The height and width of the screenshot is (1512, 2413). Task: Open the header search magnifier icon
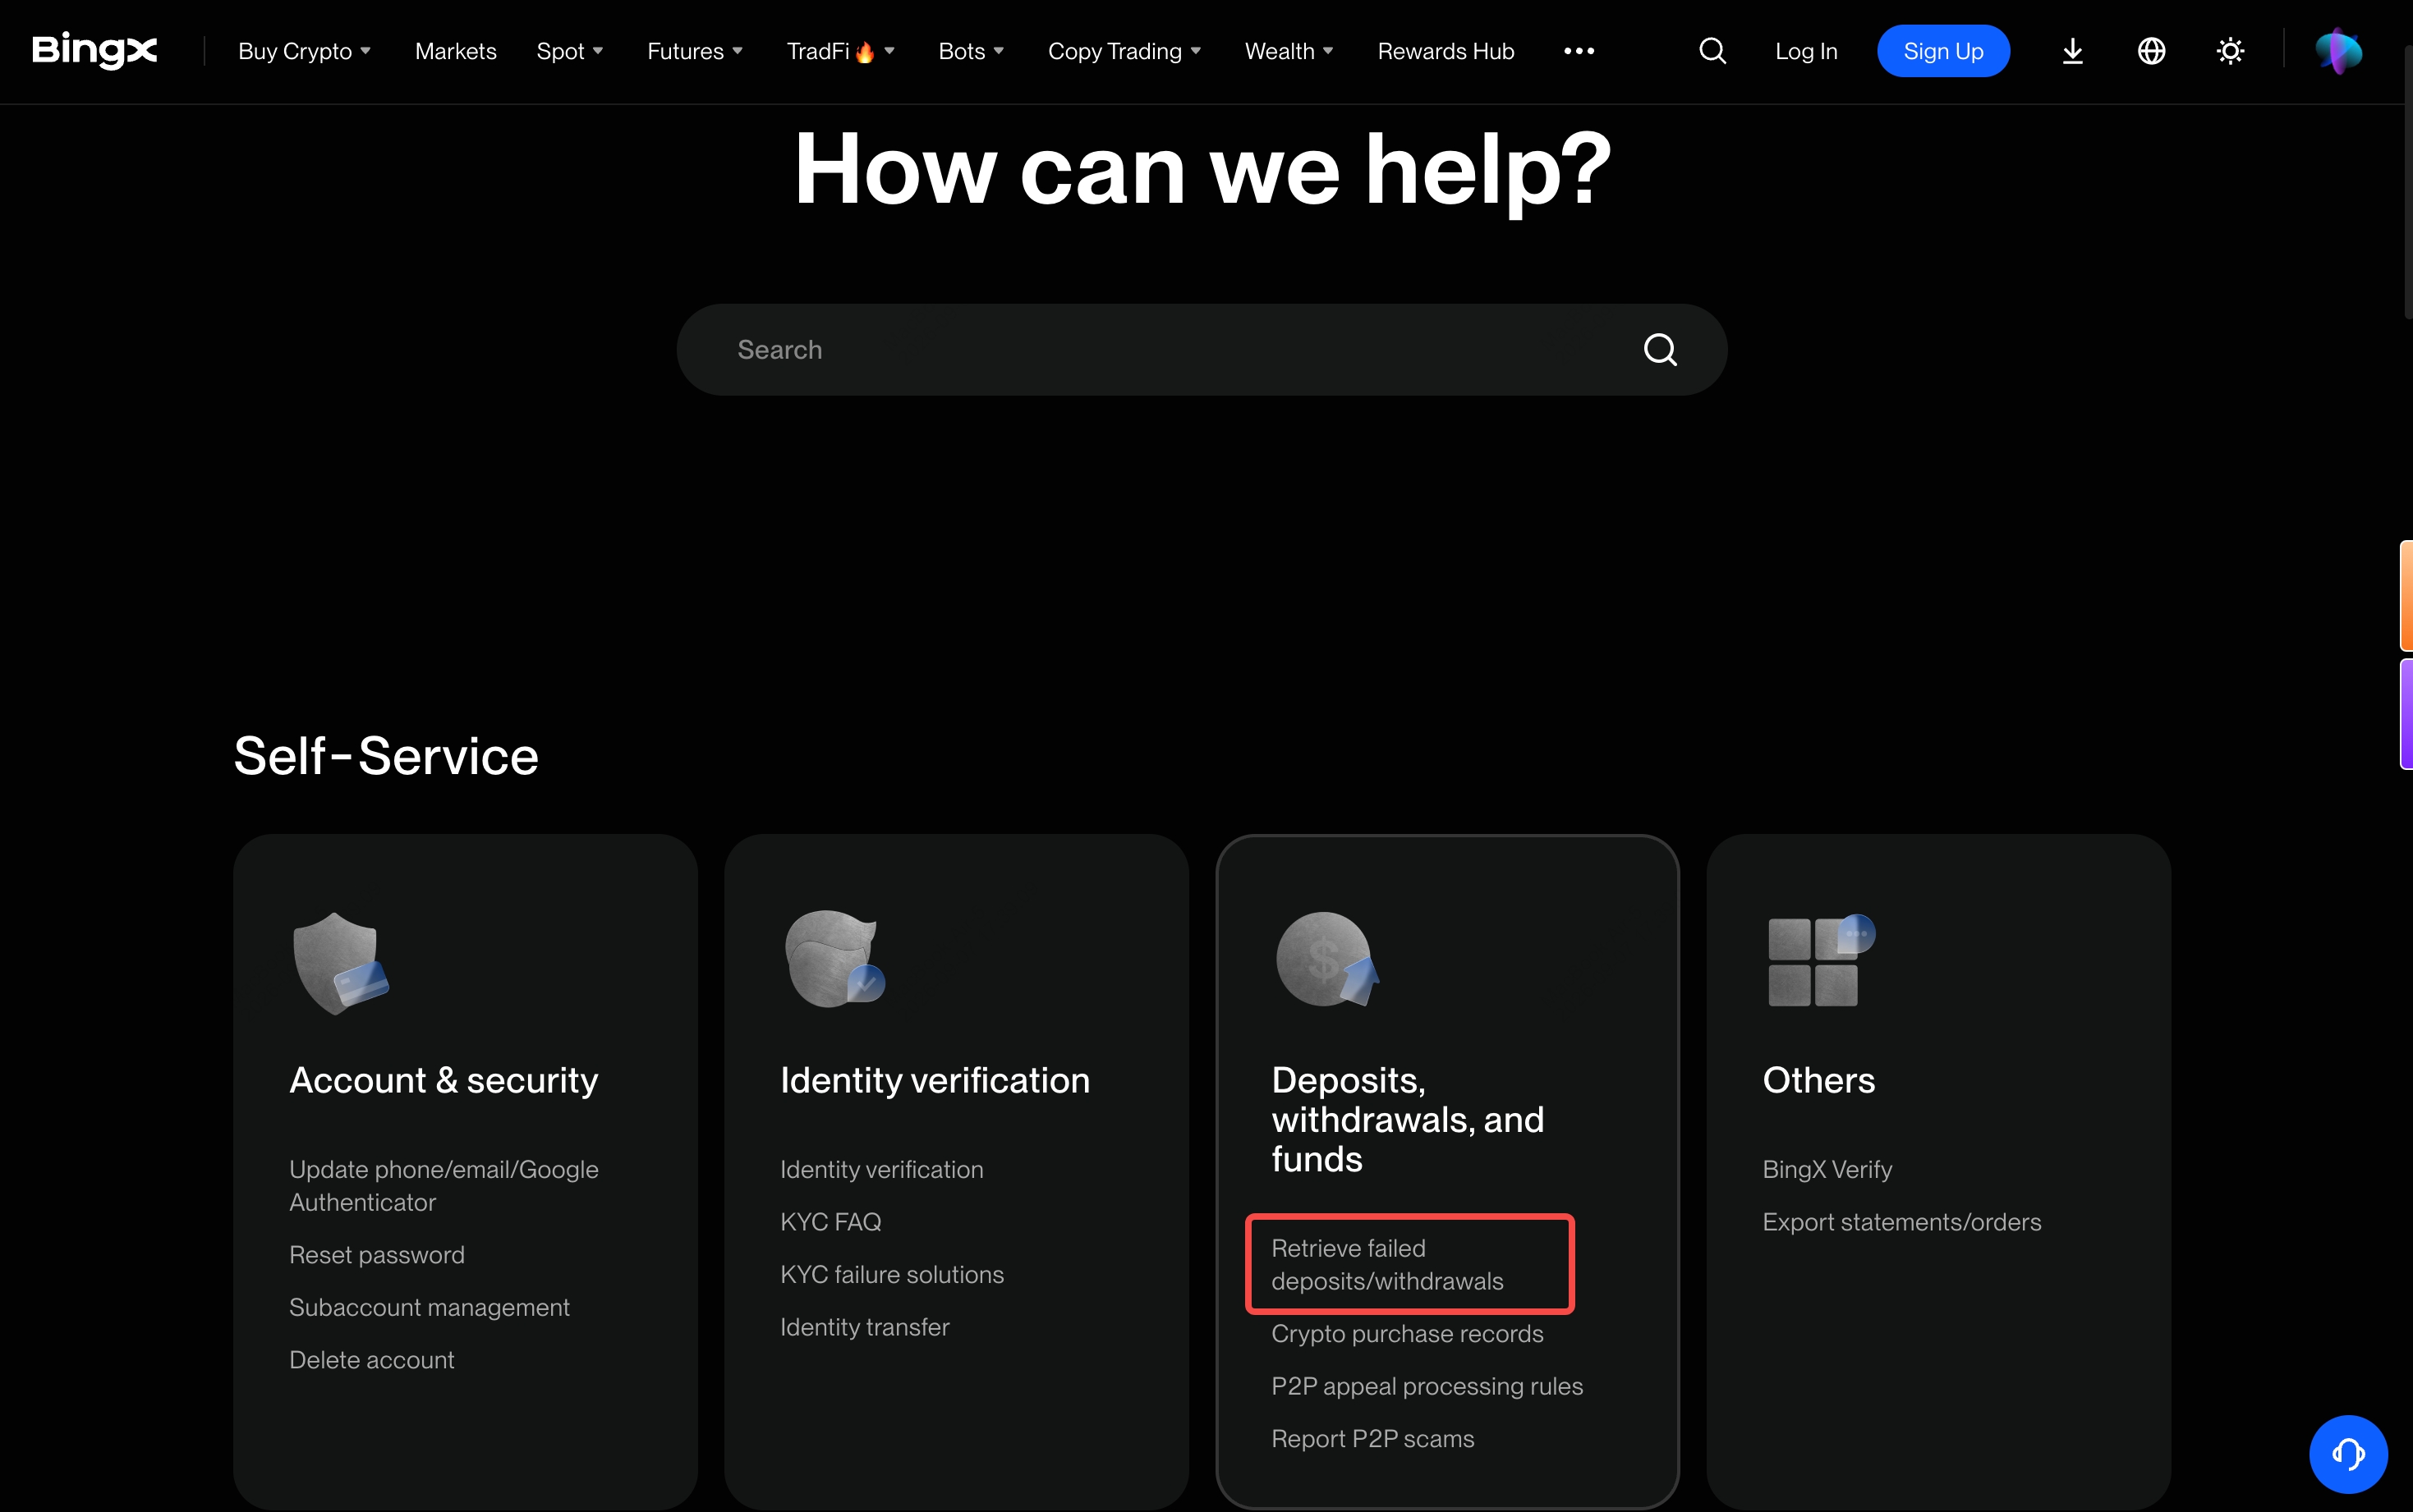tap(1712, 51)
